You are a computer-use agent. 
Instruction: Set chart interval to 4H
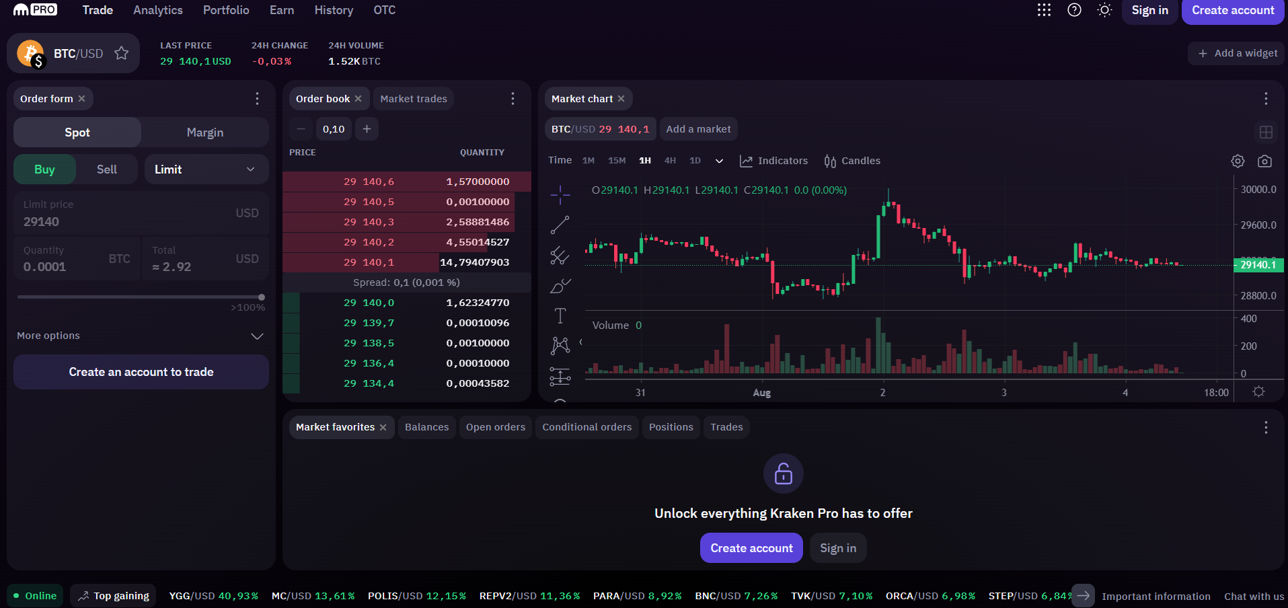tap(670, 161)
